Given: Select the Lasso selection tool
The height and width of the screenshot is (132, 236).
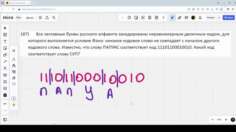Looking at the screenshot, I should click(14, 84).
